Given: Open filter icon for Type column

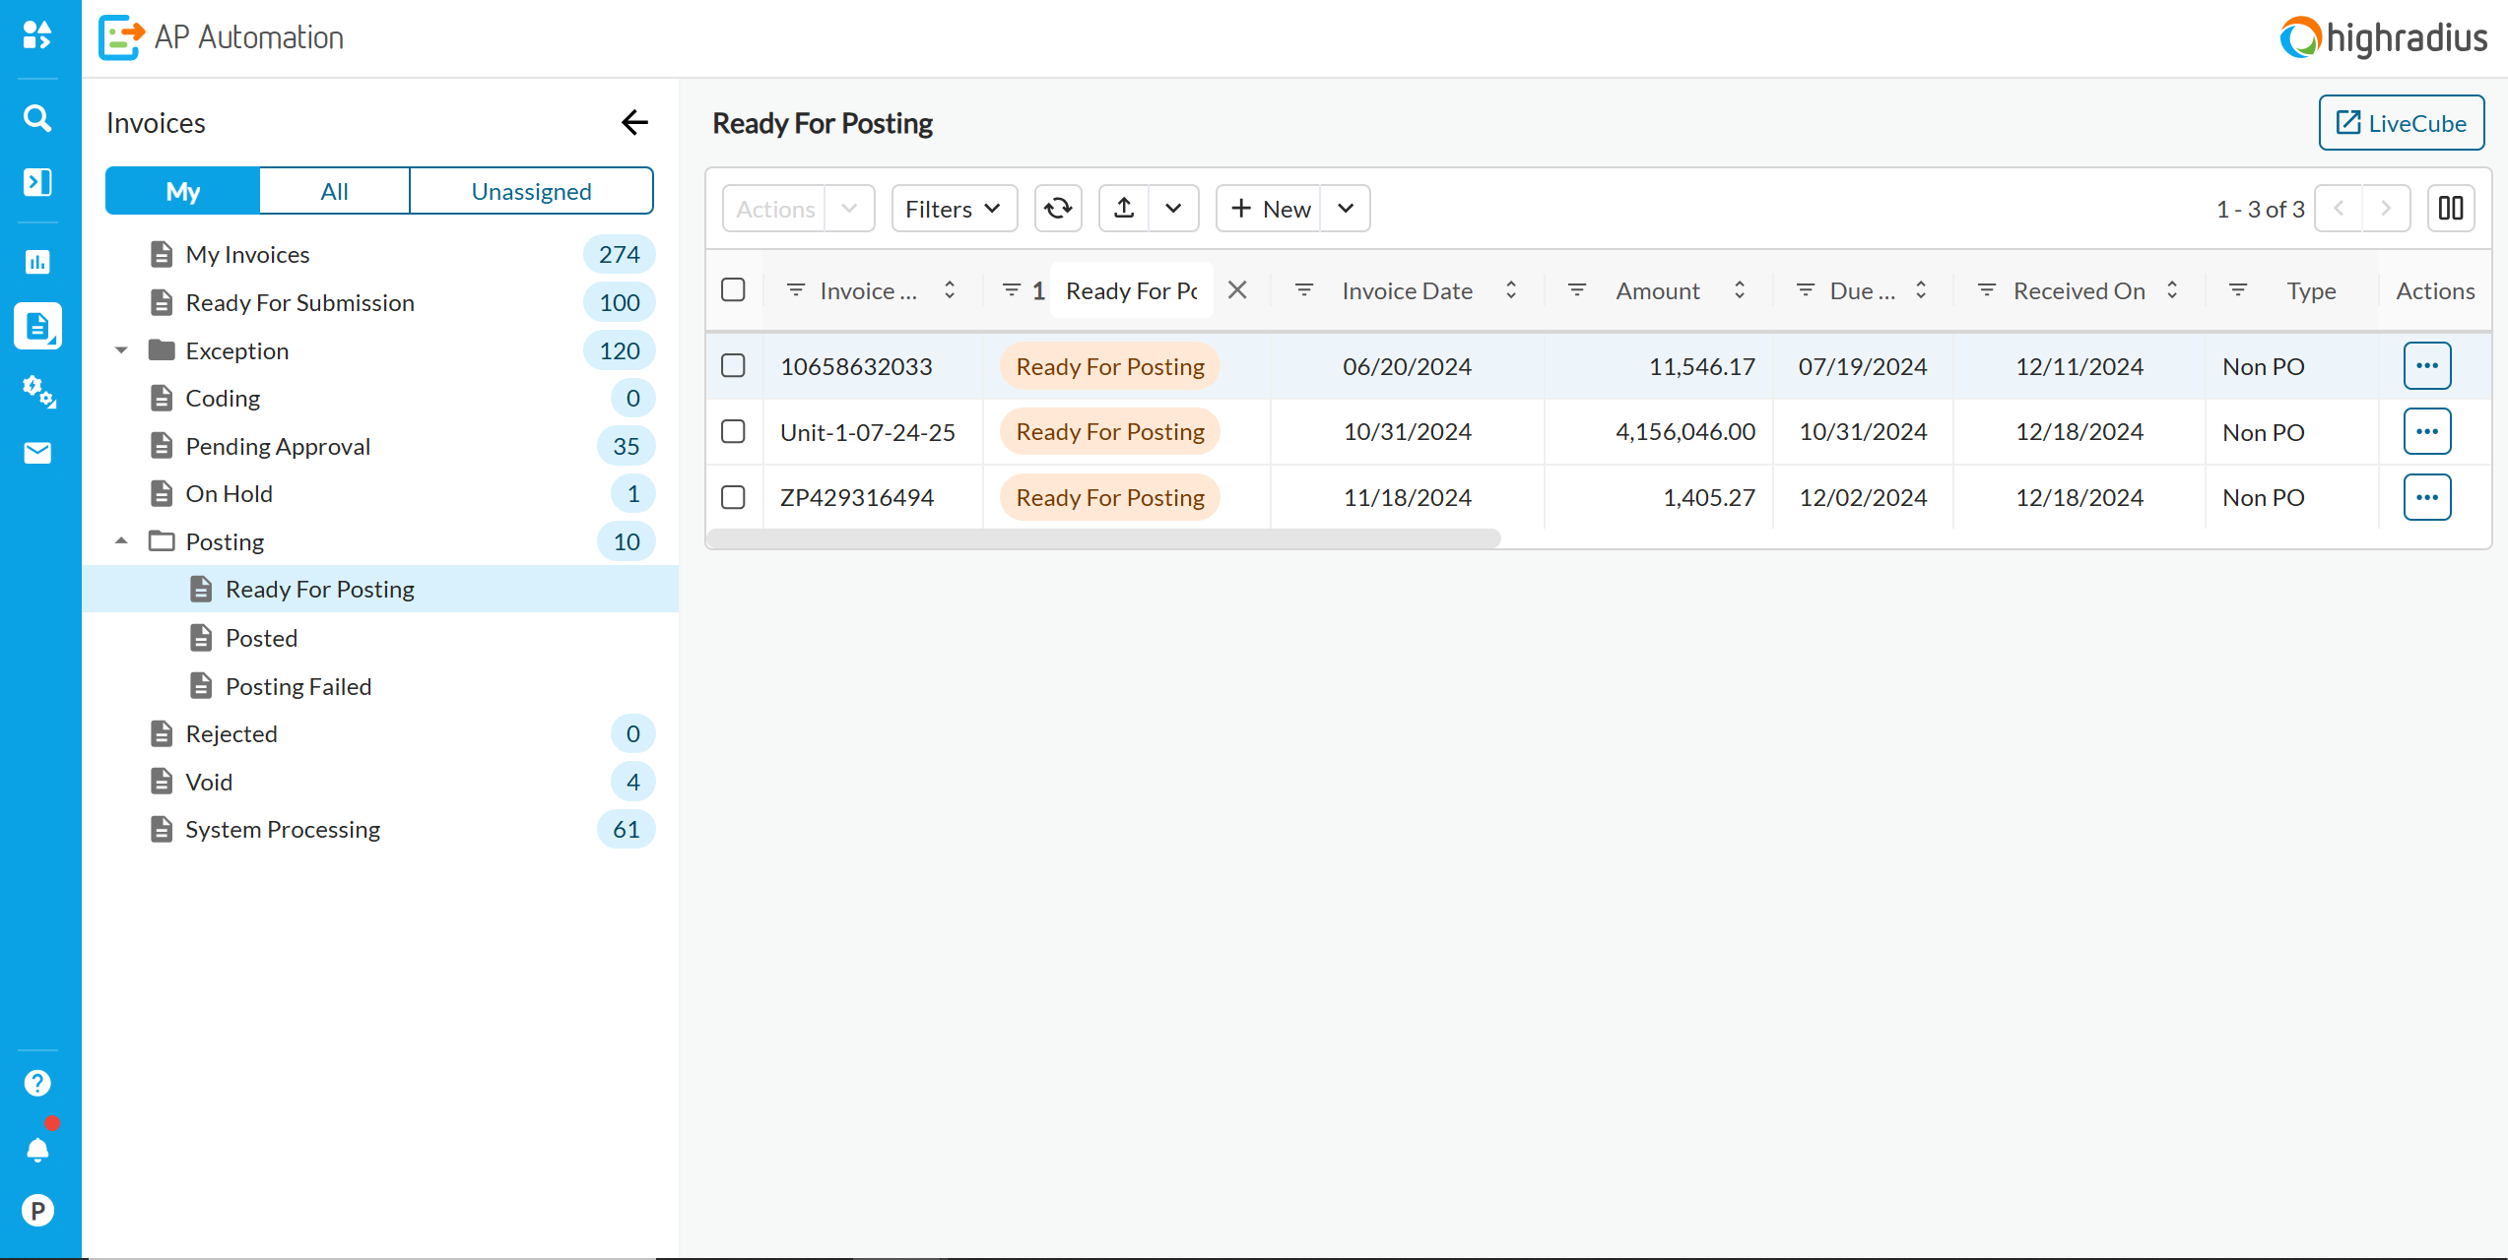Looking at the screenshot, I should pyautogui.click(x=2238, y=290).
